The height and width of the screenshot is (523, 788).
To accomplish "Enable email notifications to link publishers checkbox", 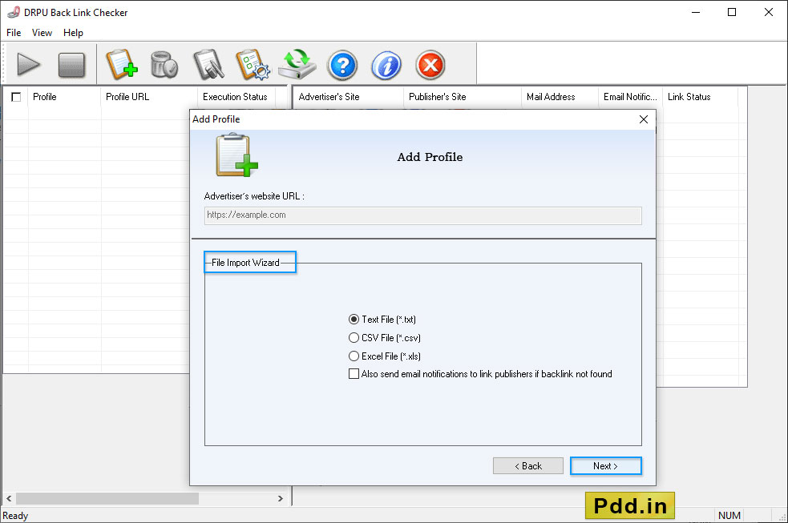I will pyautogui.click(x=354, y=374).
